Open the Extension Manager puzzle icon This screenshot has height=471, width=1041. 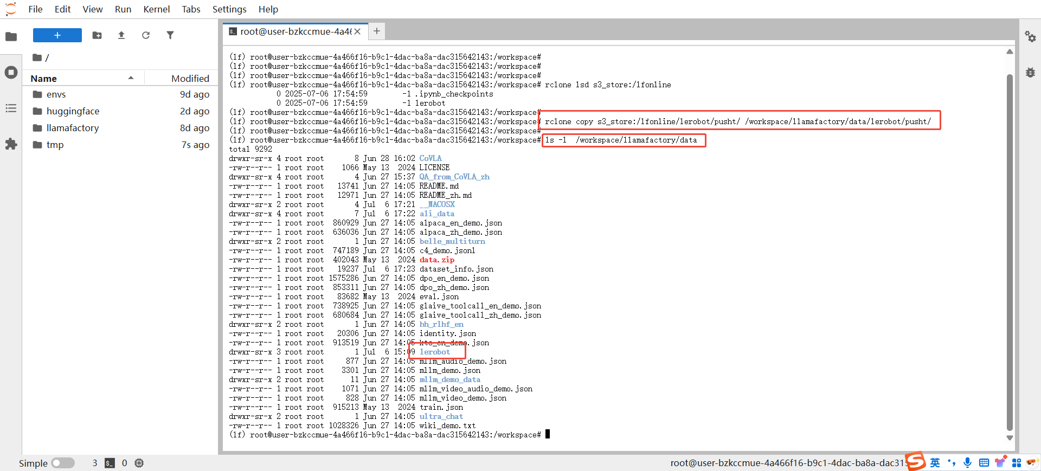(x=11, y=144)
